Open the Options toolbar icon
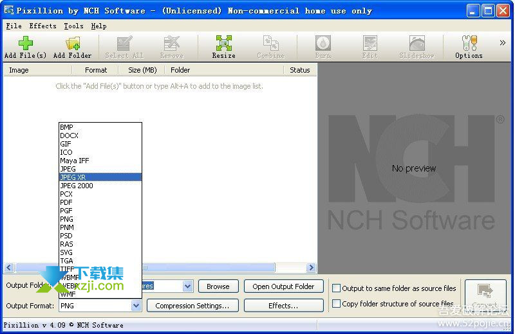515x334 pixels. pyautogui.click(x=469, y=47)
